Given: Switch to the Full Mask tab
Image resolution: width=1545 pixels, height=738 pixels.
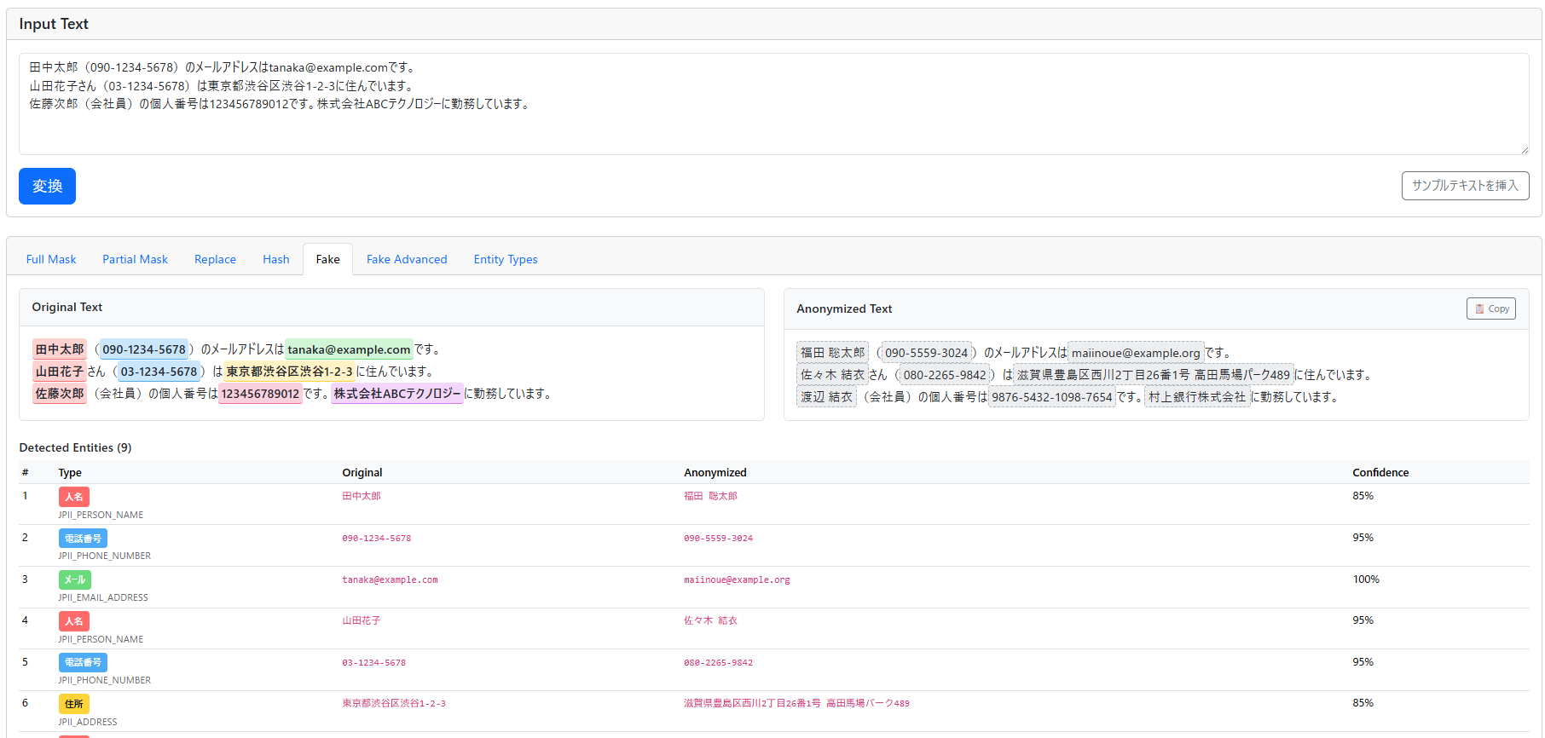Looking at the screenshot, I should point(51,259).
